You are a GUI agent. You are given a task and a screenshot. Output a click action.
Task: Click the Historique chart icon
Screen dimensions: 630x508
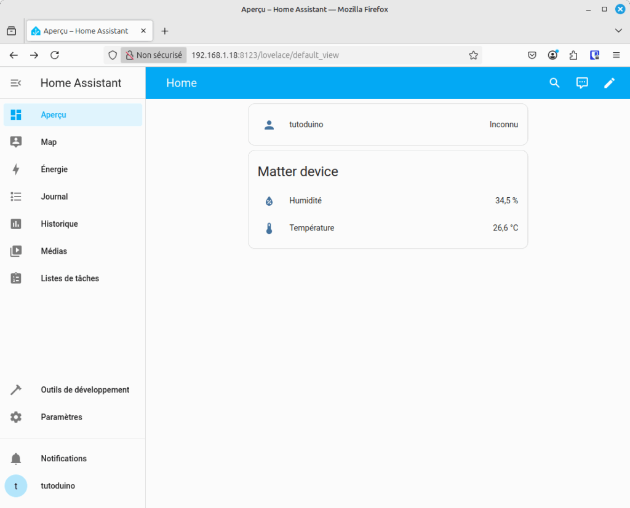point(15,224)
